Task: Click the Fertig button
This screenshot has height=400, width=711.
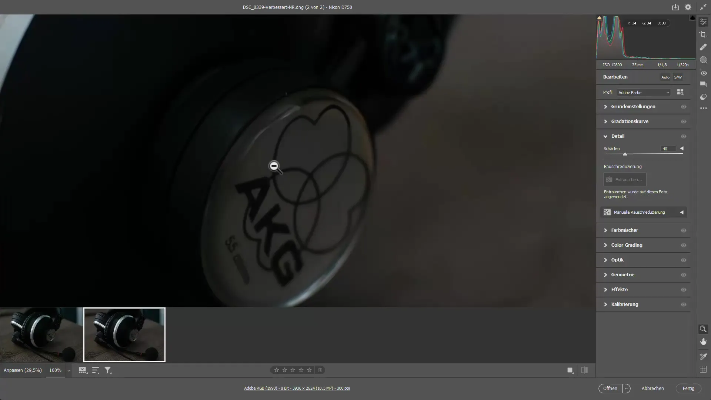Action: [688, 389]
